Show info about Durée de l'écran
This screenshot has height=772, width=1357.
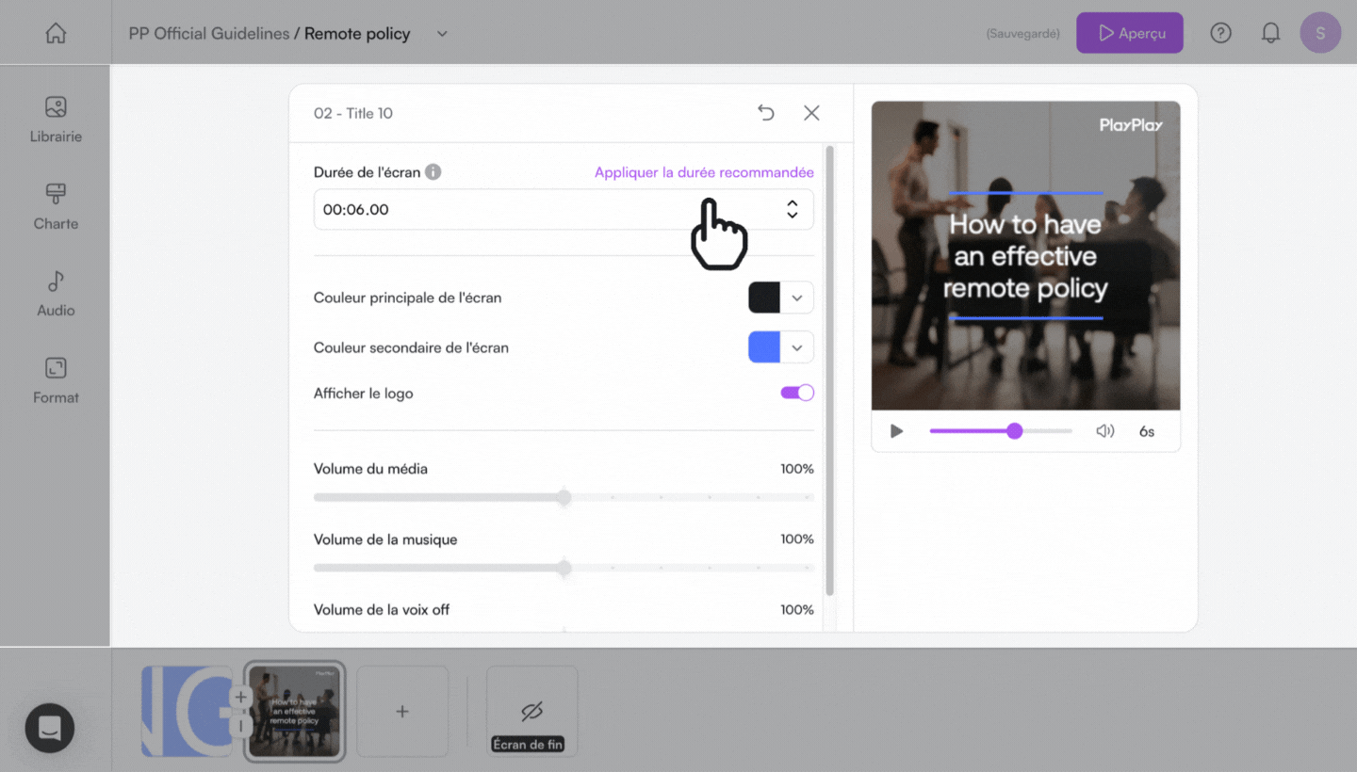coord(433,172)
